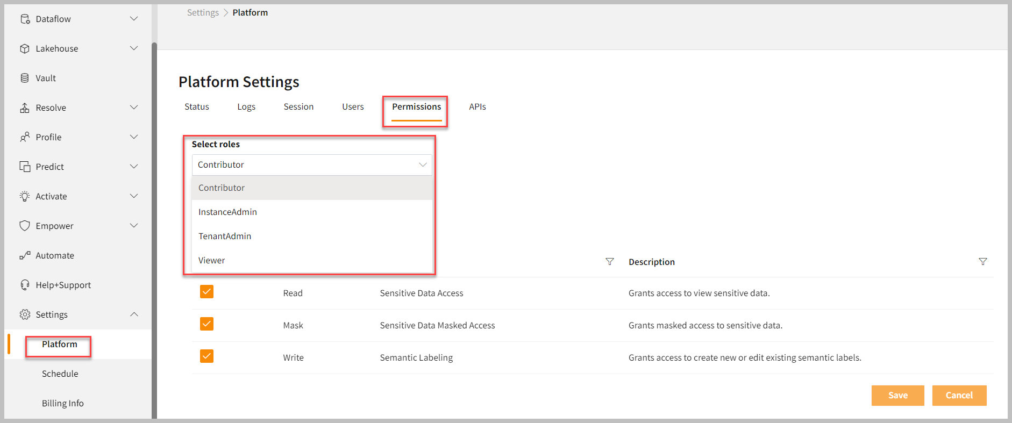The width and height of the screenshot is (1012, 423).
Task: Switch to the Users tab
Action: 353,106
